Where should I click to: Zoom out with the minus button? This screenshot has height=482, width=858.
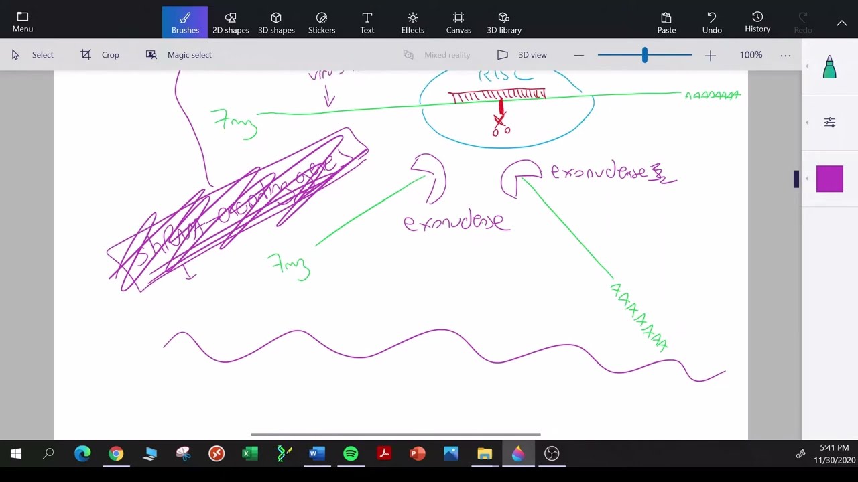coord(578,55)
